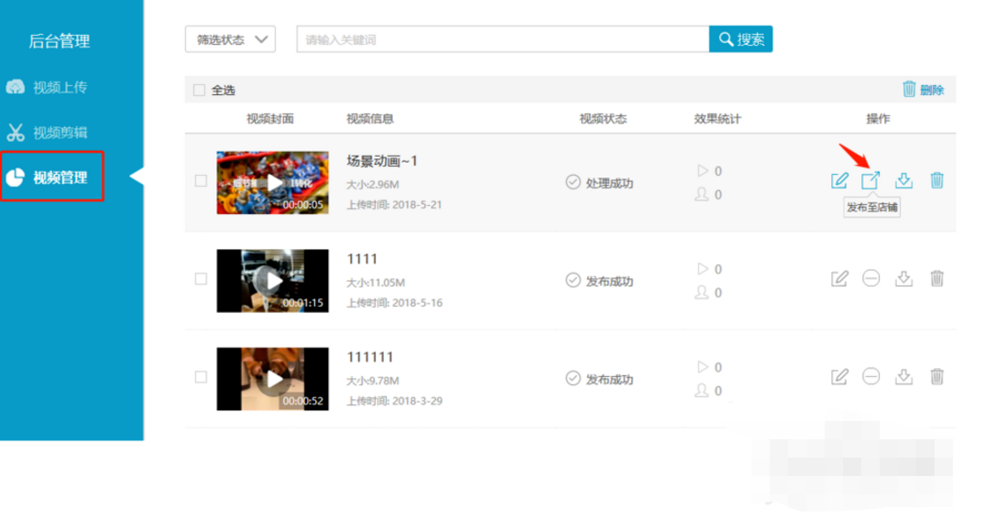Click the 处理成功 status text
The image size is (985, 518).
(x=609, y=183)
